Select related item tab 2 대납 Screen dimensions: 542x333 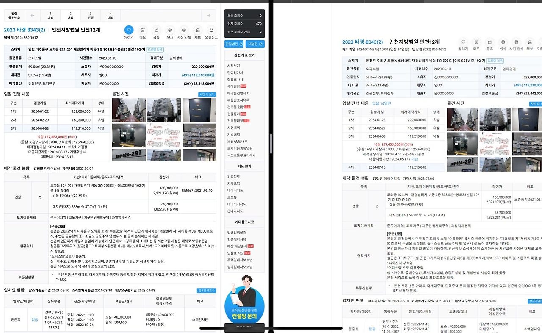pos(70,16)
